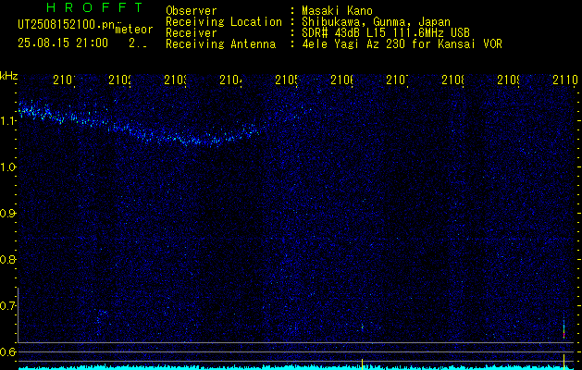Select the location Shibukawa, Gunma, Japan

(376, 22)
